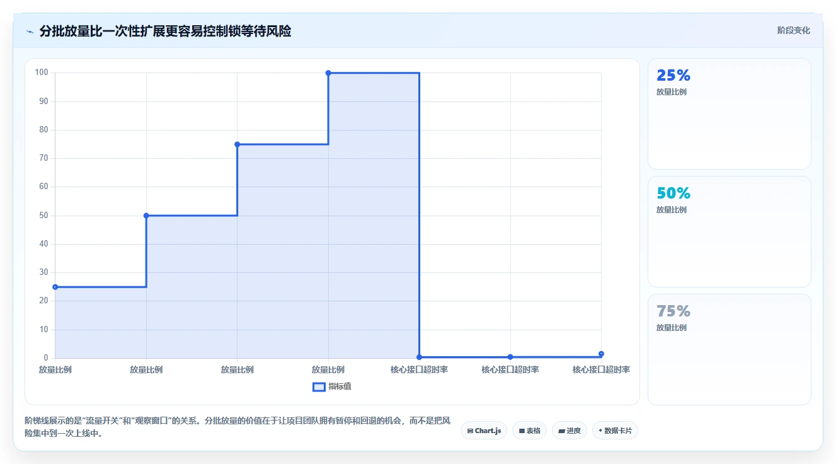
Task: Open the 75% 放量比例 card
Action: pyautogui.click(x=729, y=350)
